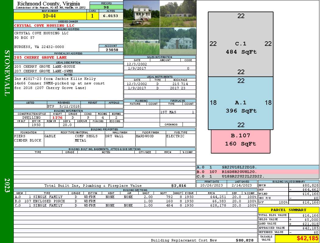This screenshot has width=320, height=243.
Task: Select wall finish DRY WALL
Action: (x=114, y=136)
